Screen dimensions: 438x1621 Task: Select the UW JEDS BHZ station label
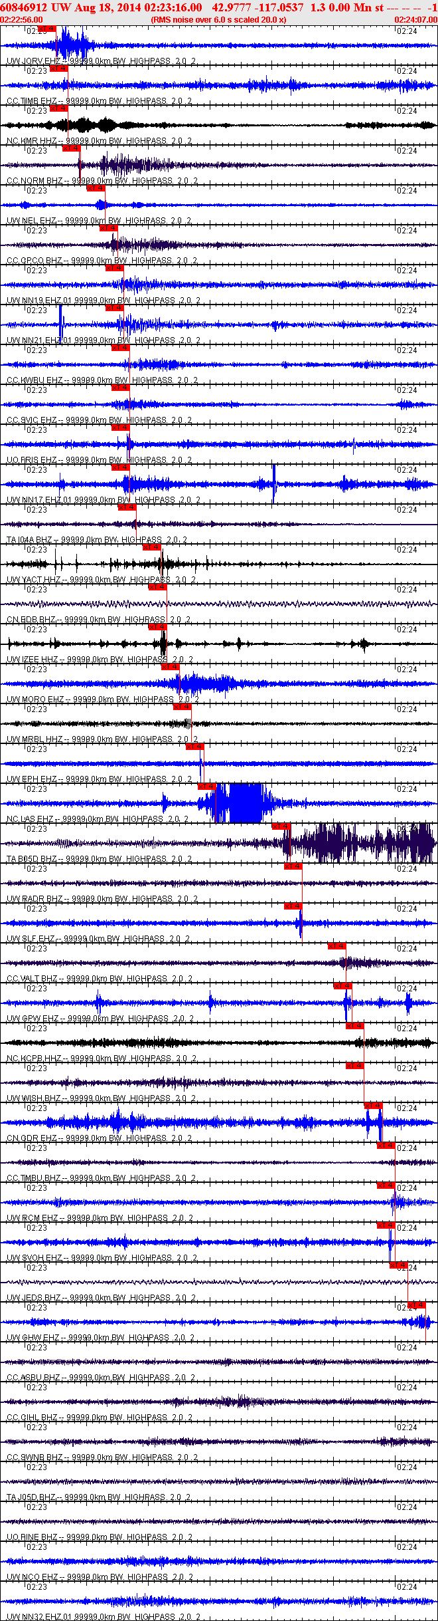coord(34,1298)
